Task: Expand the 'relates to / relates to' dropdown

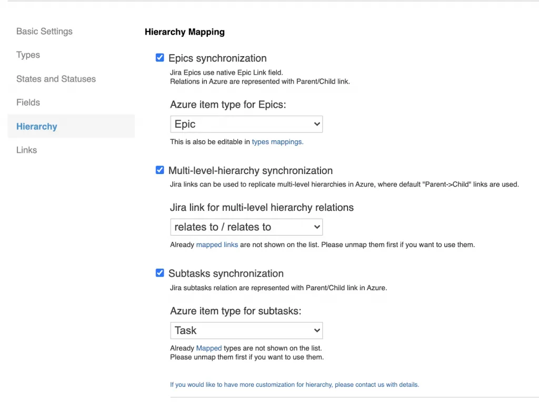Action: (246, 227)
